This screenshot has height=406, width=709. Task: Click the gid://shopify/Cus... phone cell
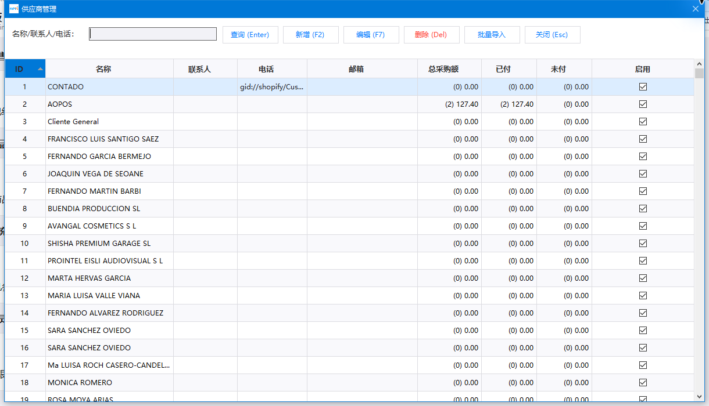click(272, 87)
